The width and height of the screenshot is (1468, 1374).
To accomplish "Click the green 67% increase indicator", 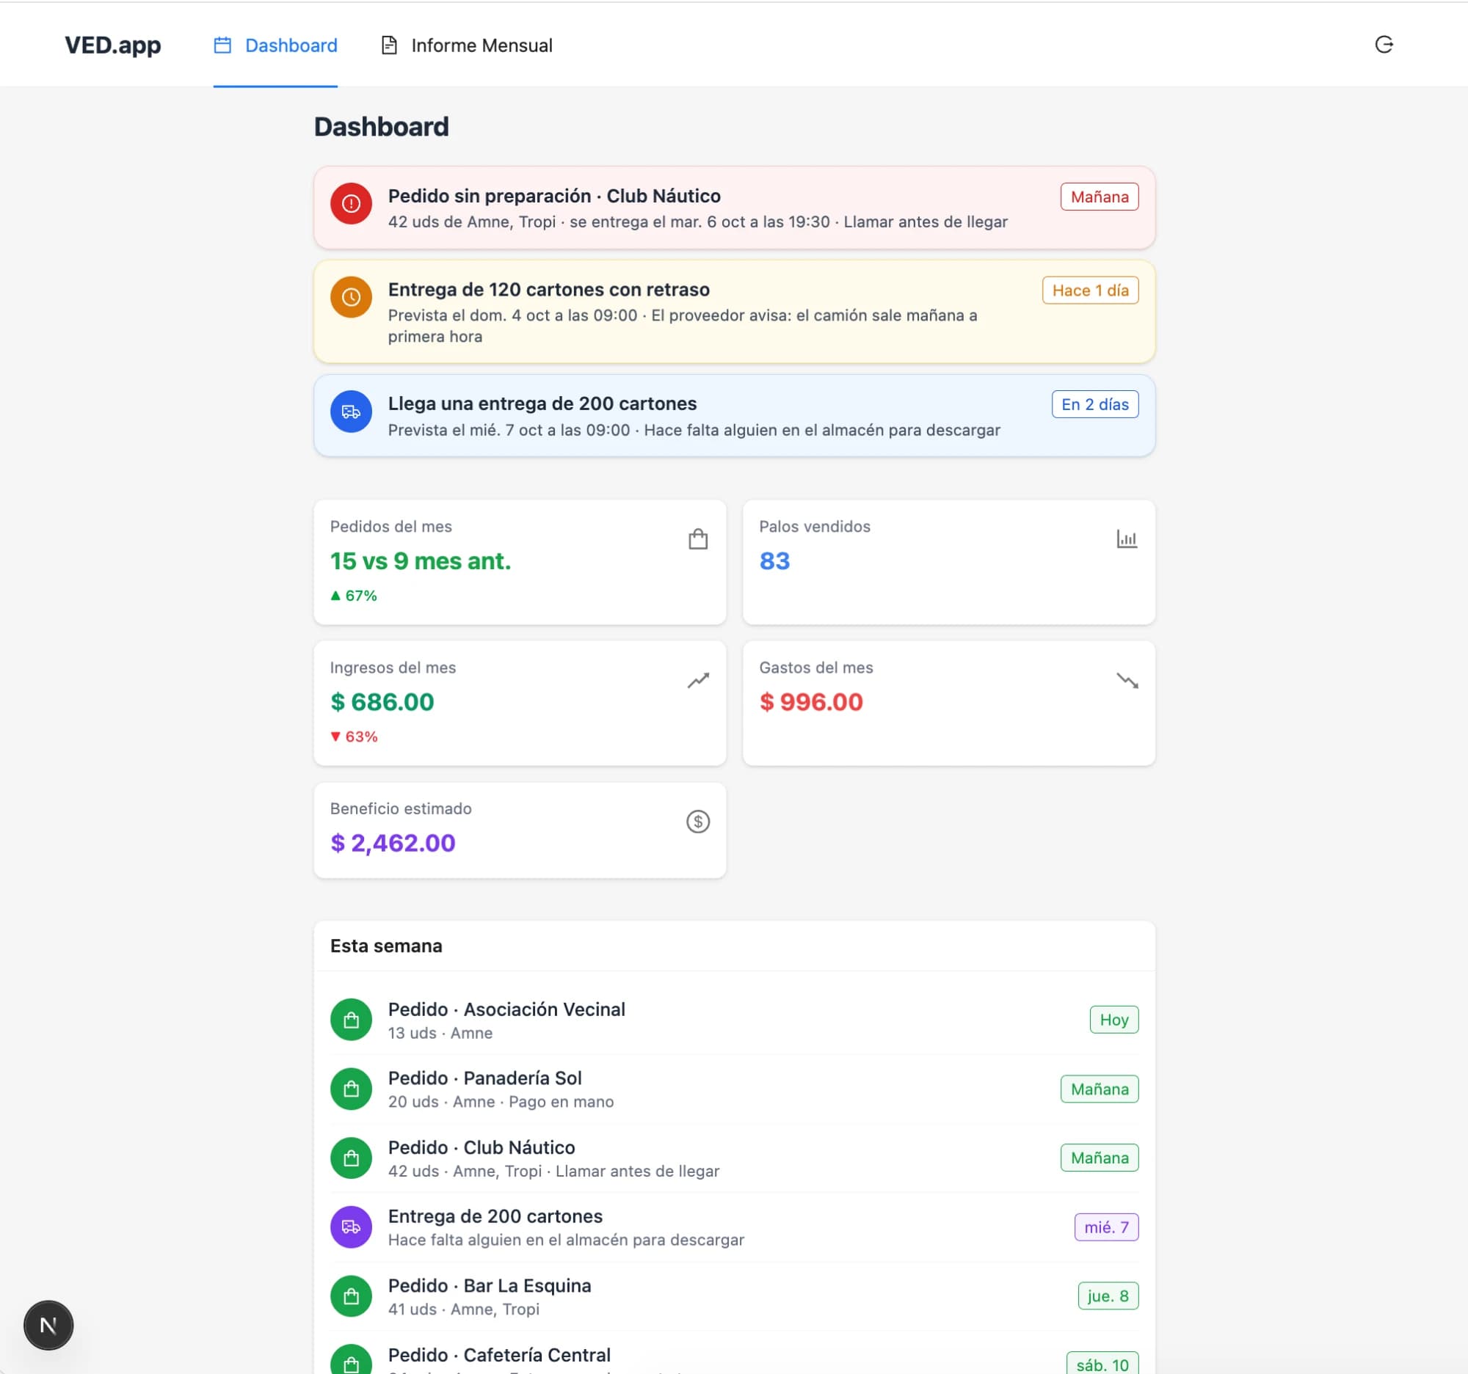I will pyautogui.click(x=354, y=596).
